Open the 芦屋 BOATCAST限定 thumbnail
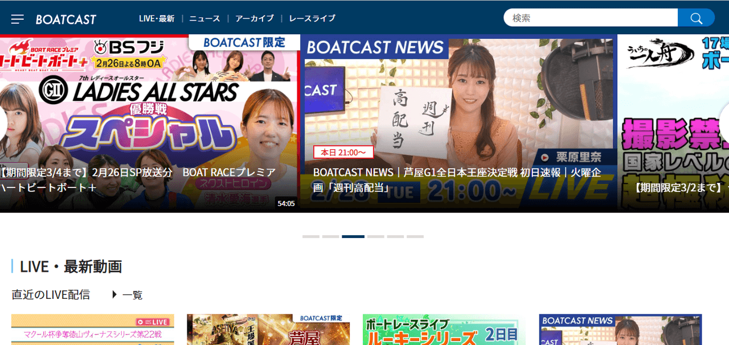Image resolution: width=729 pixels, height=345 pixels. pos(268,330)
